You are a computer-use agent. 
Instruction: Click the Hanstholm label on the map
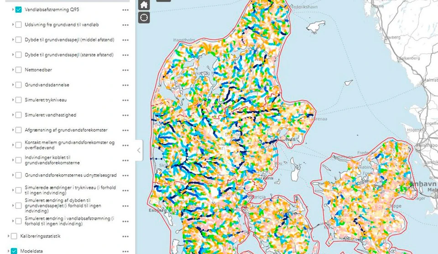184,40
